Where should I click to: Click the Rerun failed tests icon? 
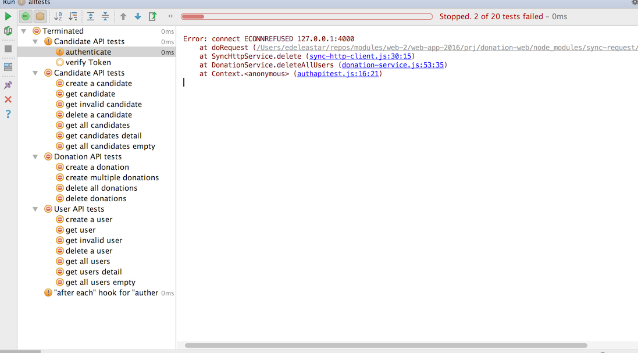pyautogui.click(x=8, y=31)
